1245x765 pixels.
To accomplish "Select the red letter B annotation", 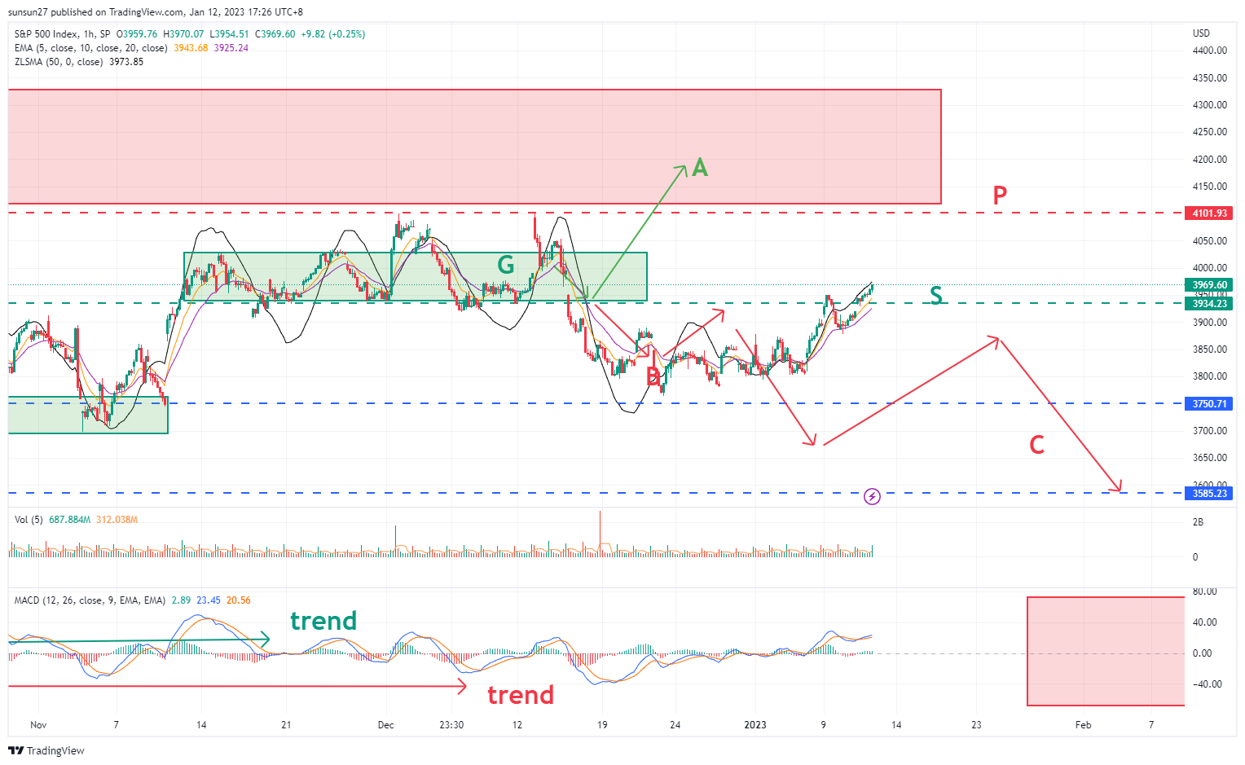I will (x=653, y=376).
